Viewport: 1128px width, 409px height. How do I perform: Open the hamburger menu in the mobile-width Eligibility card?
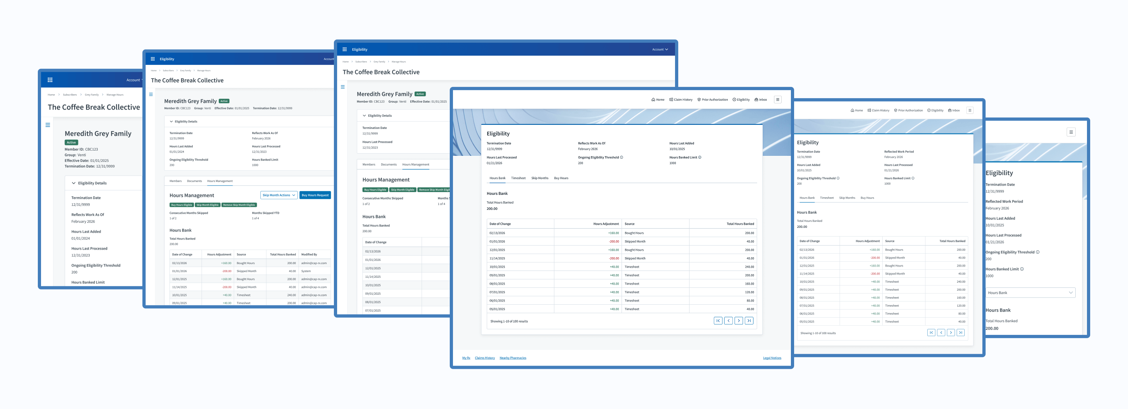(x=1070, y=132)
